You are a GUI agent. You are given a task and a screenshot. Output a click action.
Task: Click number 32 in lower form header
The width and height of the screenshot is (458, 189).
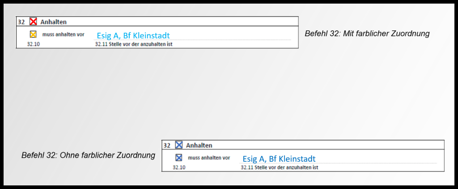tap(167, 145)
